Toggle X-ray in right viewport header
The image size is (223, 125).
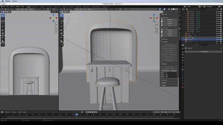click(x=169, y=9)
